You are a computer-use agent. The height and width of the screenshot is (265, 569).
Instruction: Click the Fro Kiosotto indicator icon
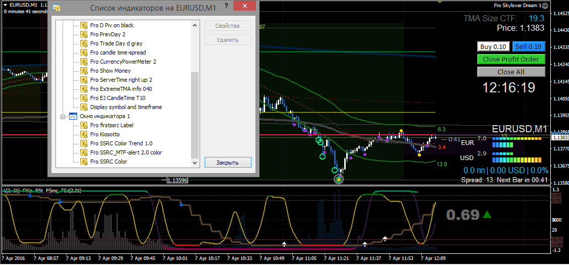84,134
